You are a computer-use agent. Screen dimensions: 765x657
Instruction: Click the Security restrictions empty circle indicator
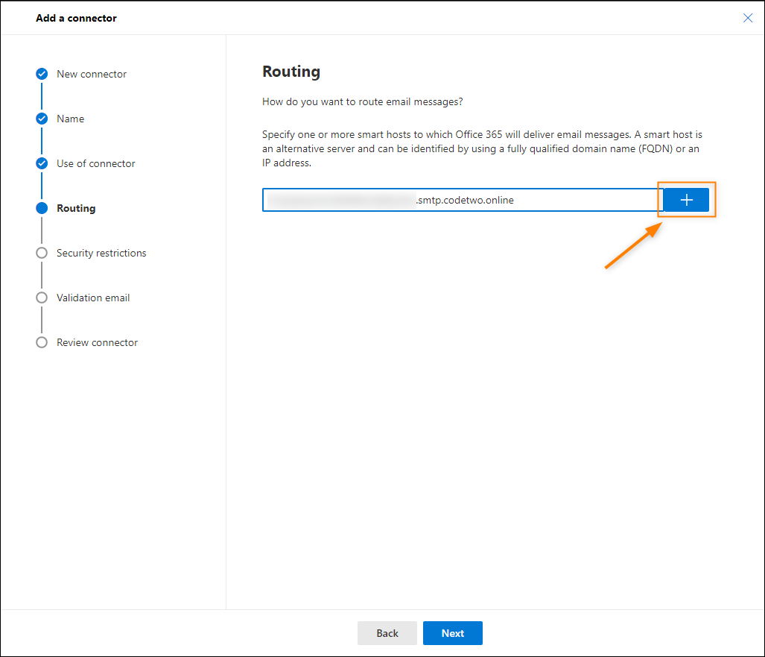pos(42,253)
